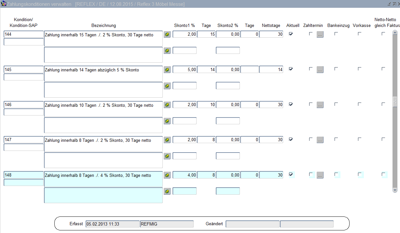Click the scrollbar up arrow
The height and width of the screenshot is (233, 400).
[x=395, y=32]
